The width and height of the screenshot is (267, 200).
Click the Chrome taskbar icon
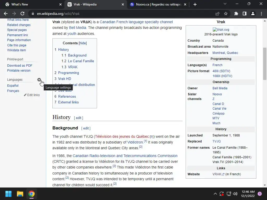point(32,194)
